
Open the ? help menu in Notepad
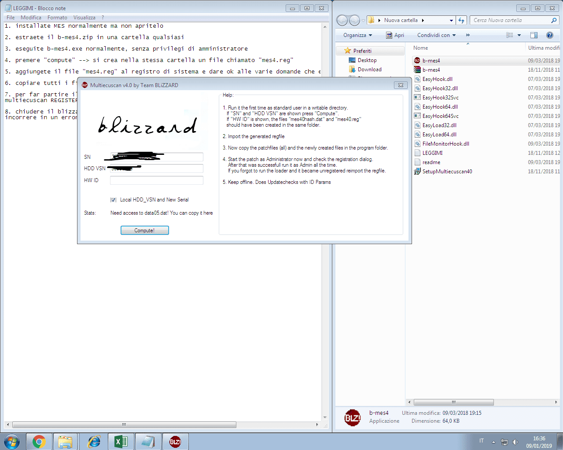pyautogui.click(x=103, y=18)
